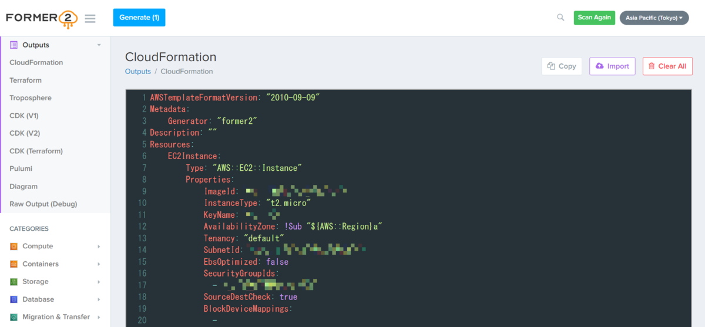Expand the Storage category arrow
Screen dimensions: 705x327
click(x=99, y=282)
